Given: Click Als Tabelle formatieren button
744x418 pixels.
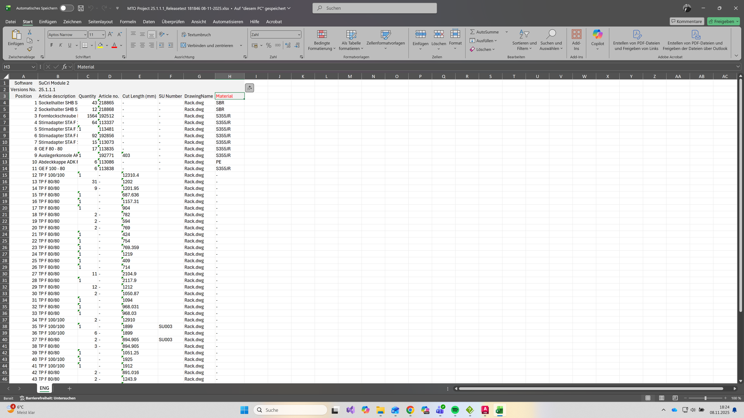Looking at the screenshot, I should click(x=351, y=40).
